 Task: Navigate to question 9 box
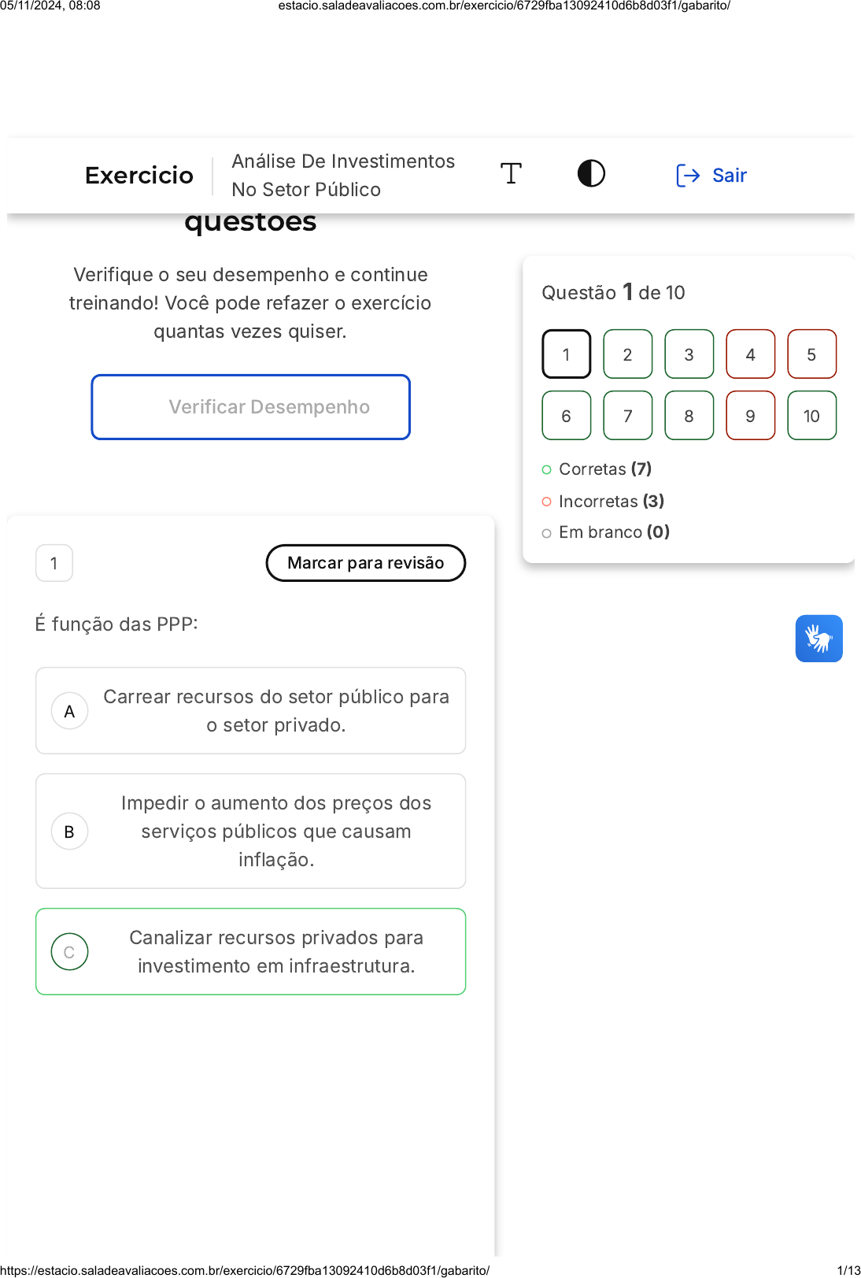pos(750,416)
